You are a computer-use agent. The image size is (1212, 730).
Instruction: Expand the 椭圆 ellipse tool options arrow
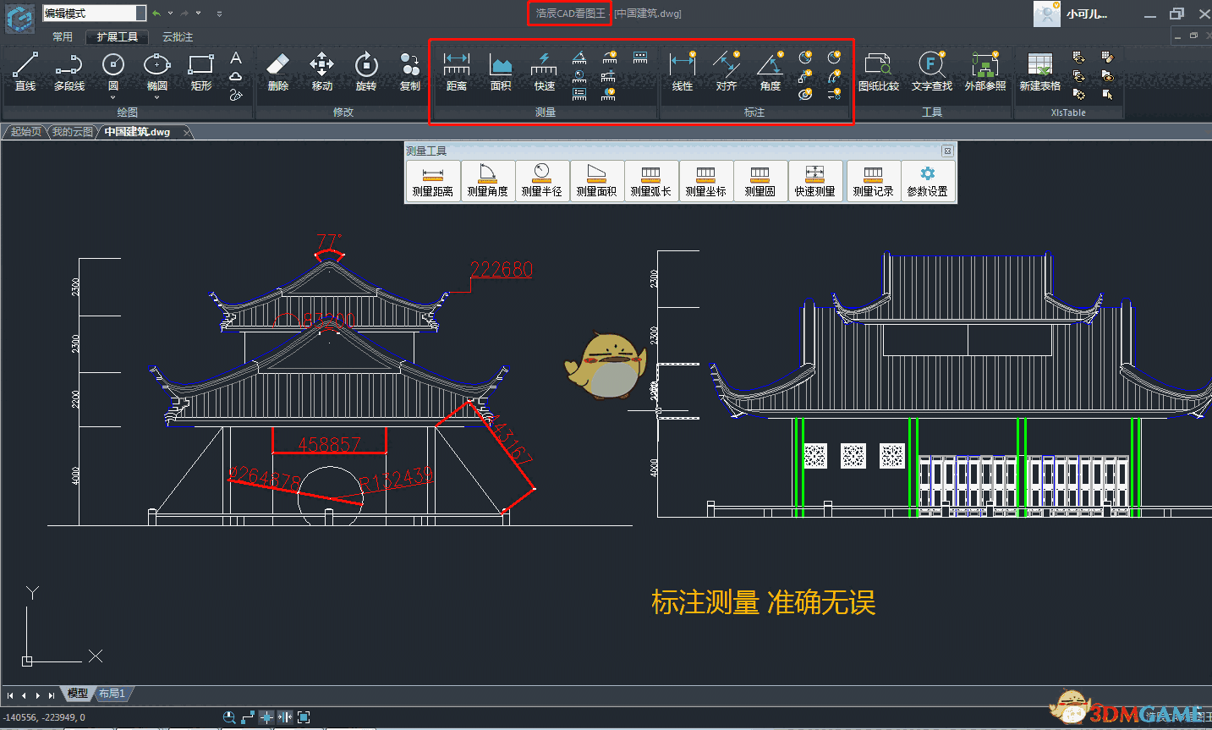tap(157, 97)
